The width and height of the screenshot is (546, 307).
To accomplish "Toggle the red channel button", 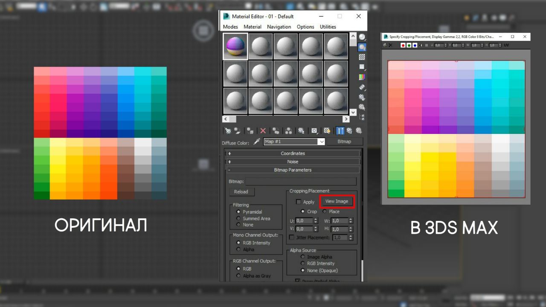I will 403,45.
